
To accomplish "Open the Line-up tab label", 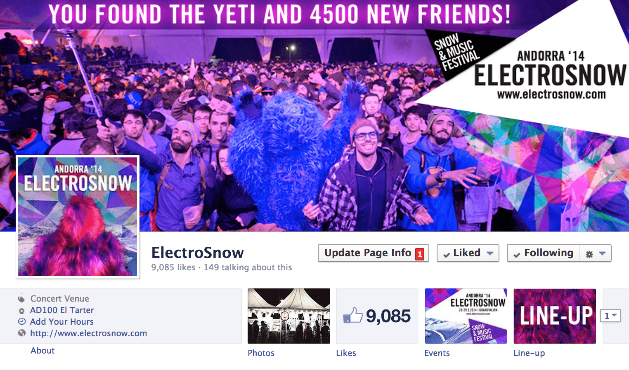I will (x=529, y=353).
